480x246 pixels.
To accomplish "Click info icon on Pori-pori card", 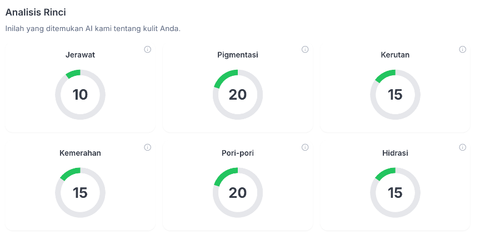I will pos(305,147).
